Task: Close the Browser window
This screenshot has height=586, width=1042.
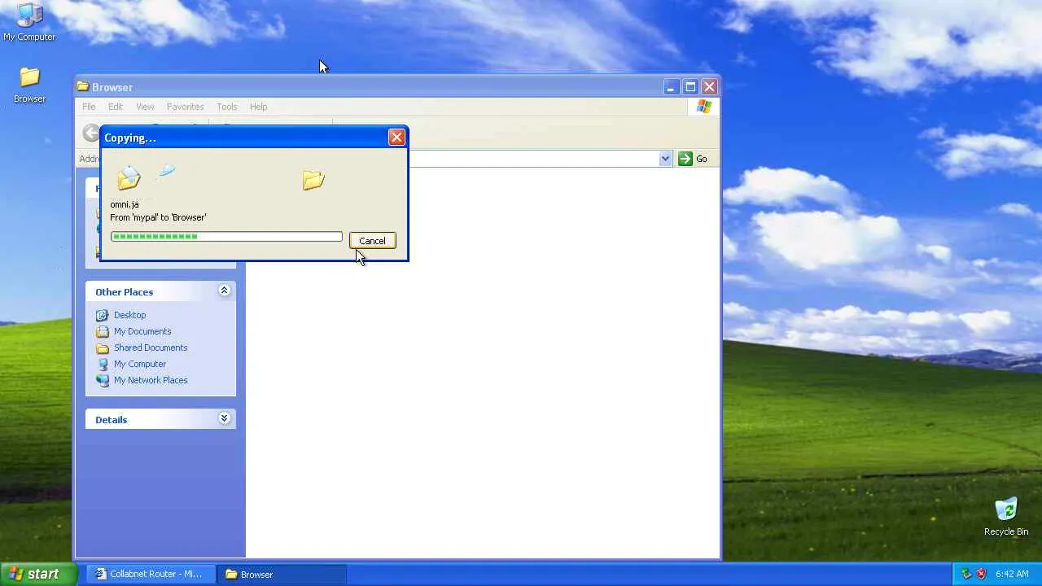Action: tap(709, 86)
